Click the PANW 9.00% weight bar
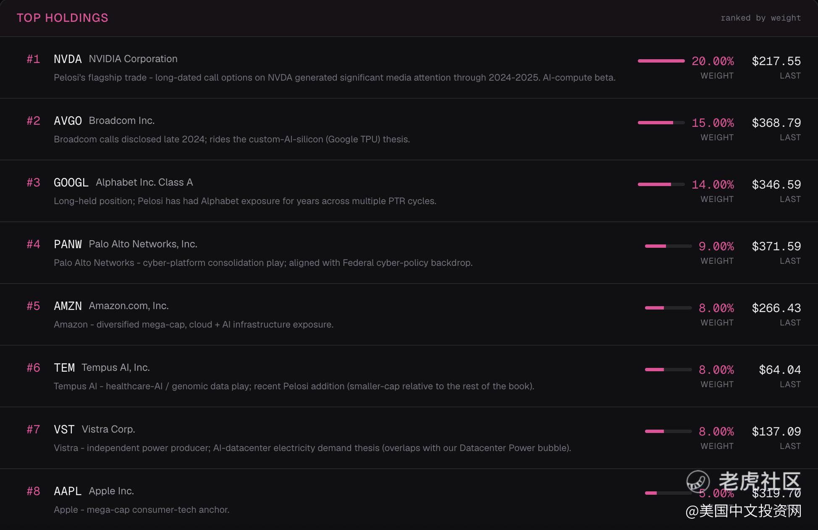Image resolution: width=818 pixels, height=530 pixels. 668,246
